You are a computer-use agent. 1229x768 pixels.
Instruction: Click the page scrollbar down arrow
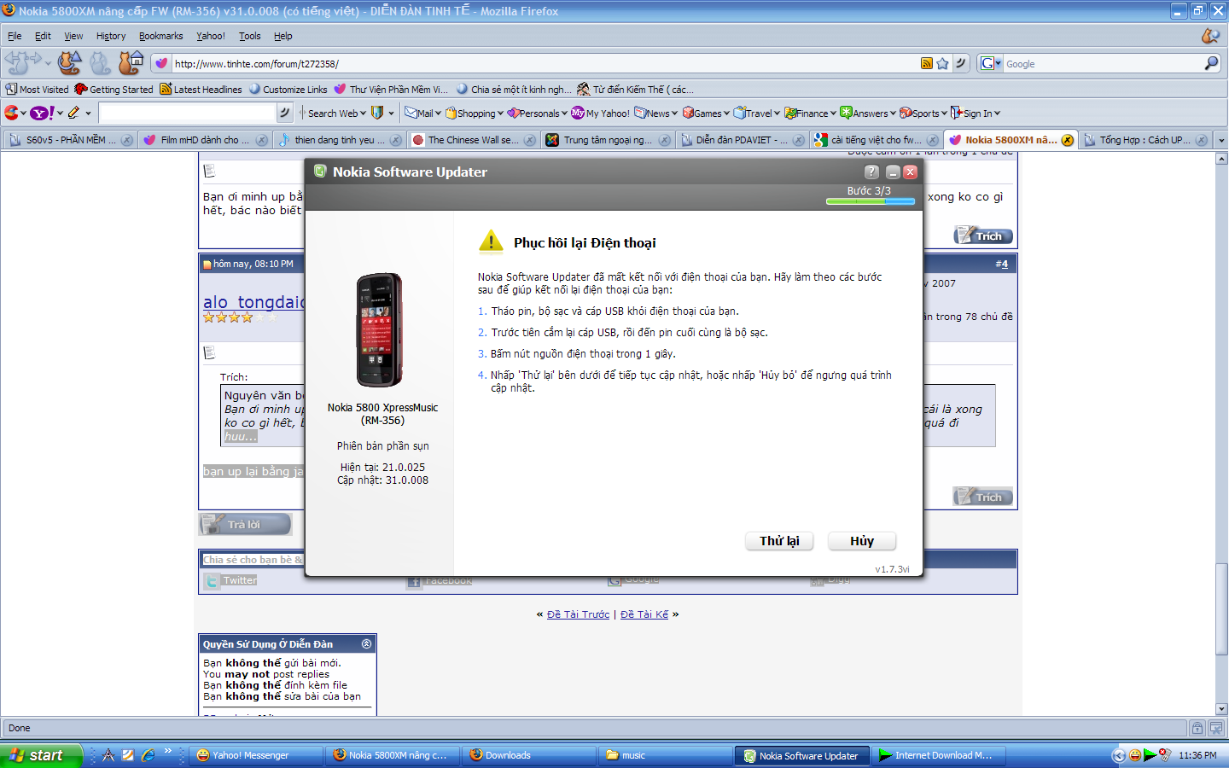pos(1221,709)
